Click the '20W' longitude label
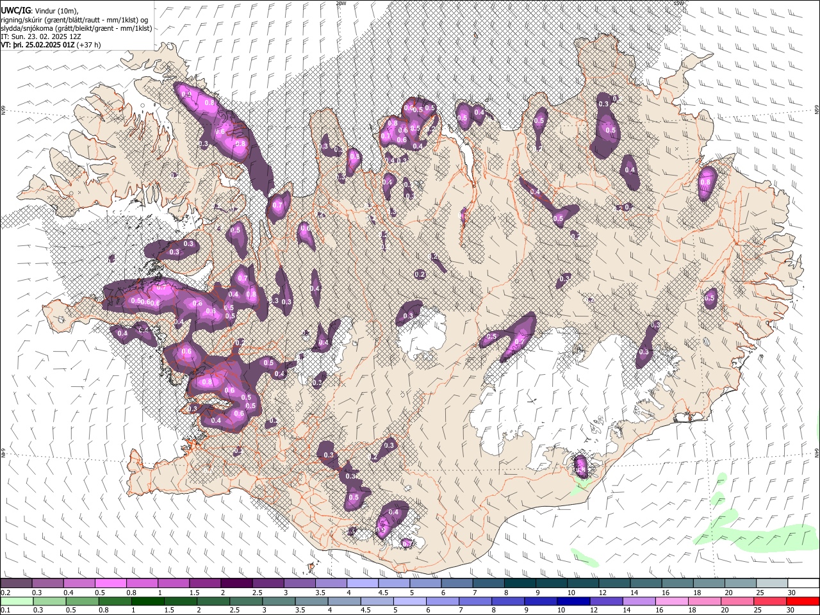Image resolution: width=820 pixels, height=615 pixels. 341,3
